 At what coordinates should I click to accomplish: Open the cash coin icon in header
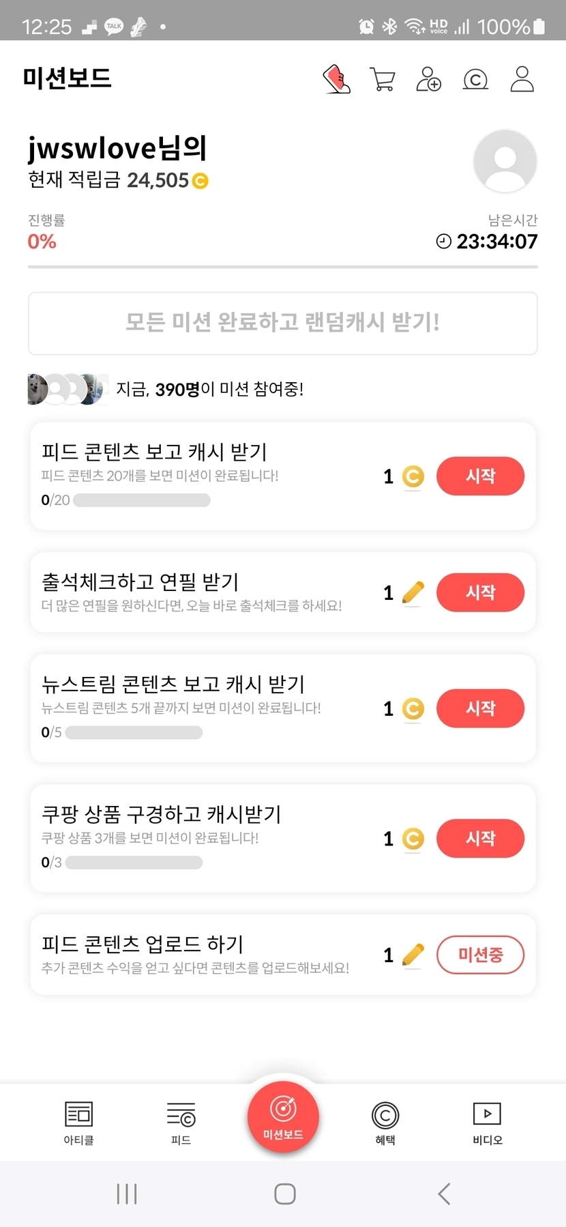(475, 80)
